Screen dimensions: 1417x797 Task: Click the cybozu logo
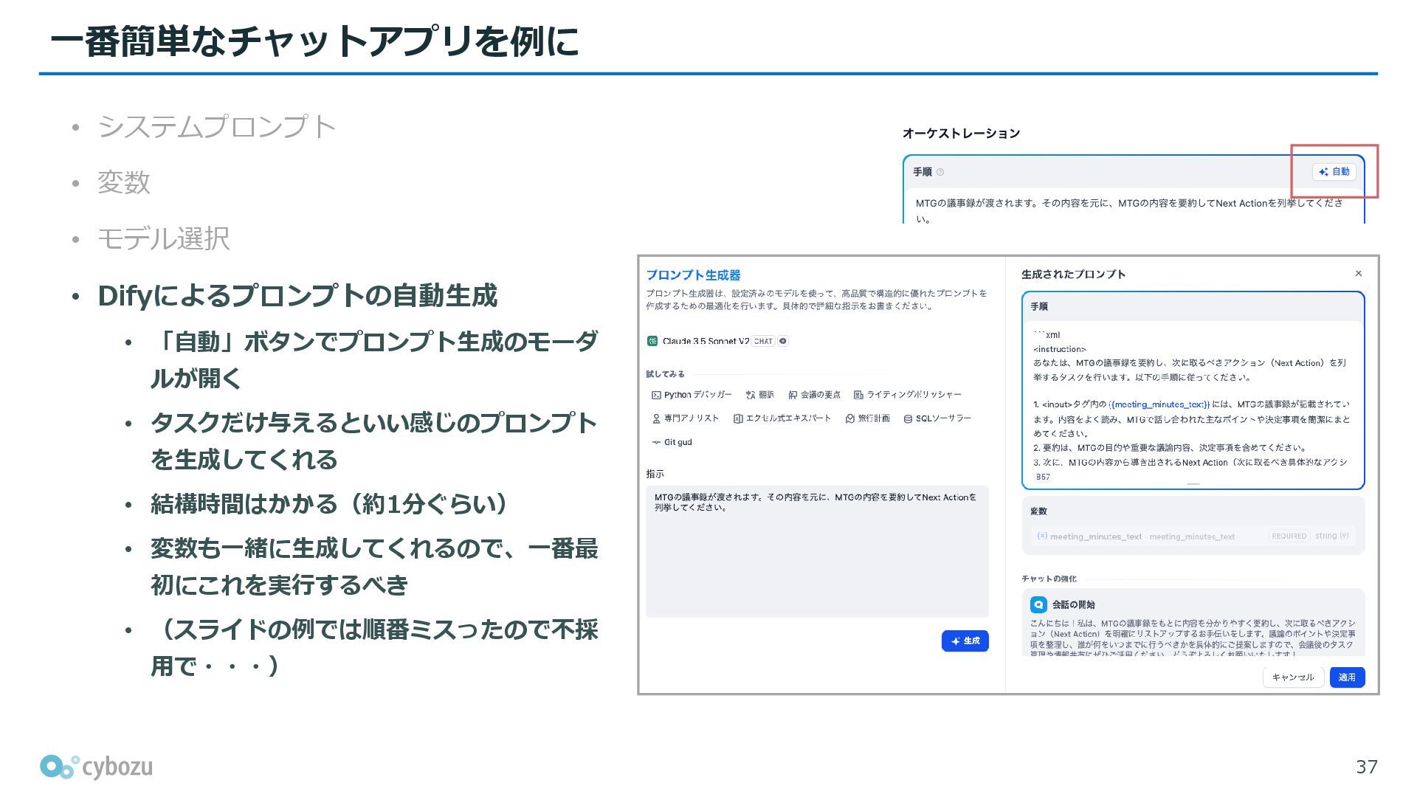96,767
